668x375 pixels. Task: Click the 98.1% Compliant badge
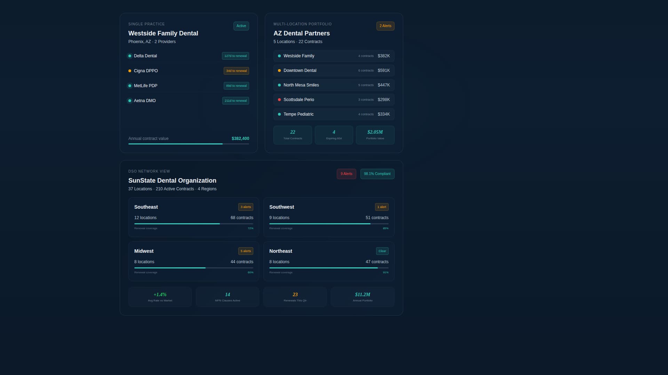[x=377, y=174]
